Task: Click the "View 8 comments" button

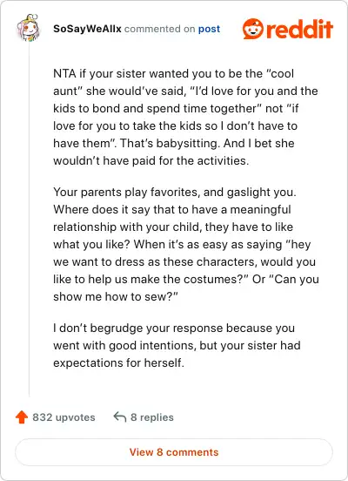Action: point(174,452)
